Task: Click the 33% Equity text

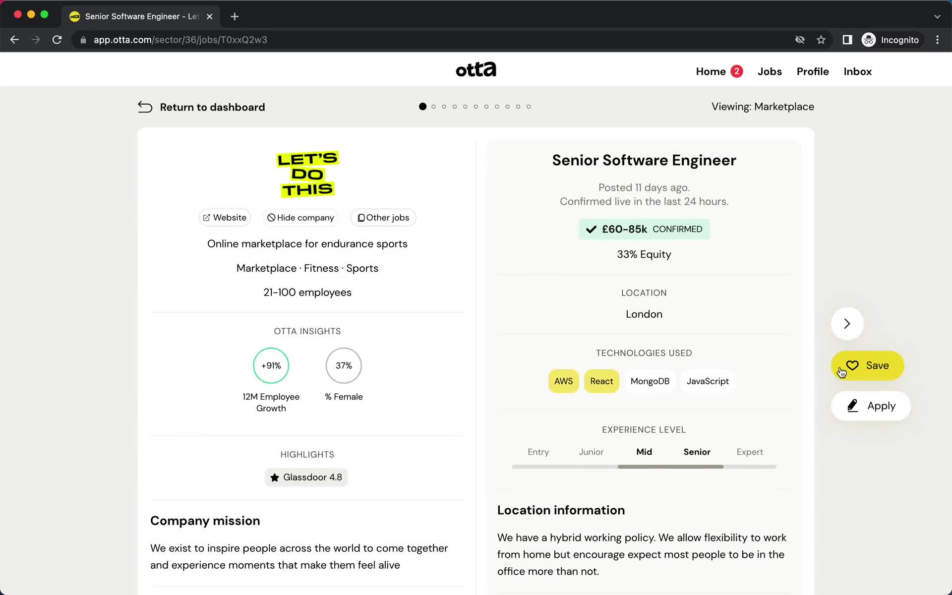Action: (644, 254)
